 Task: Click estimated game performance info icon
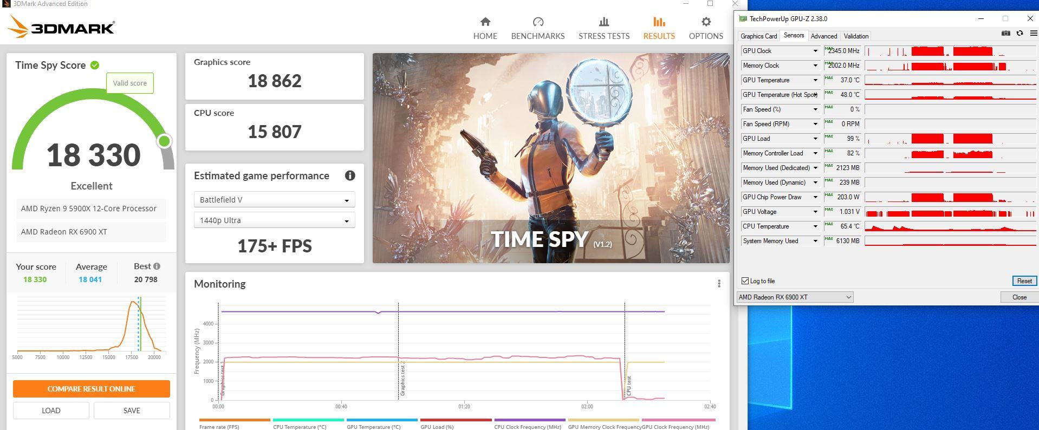[350, 175]
